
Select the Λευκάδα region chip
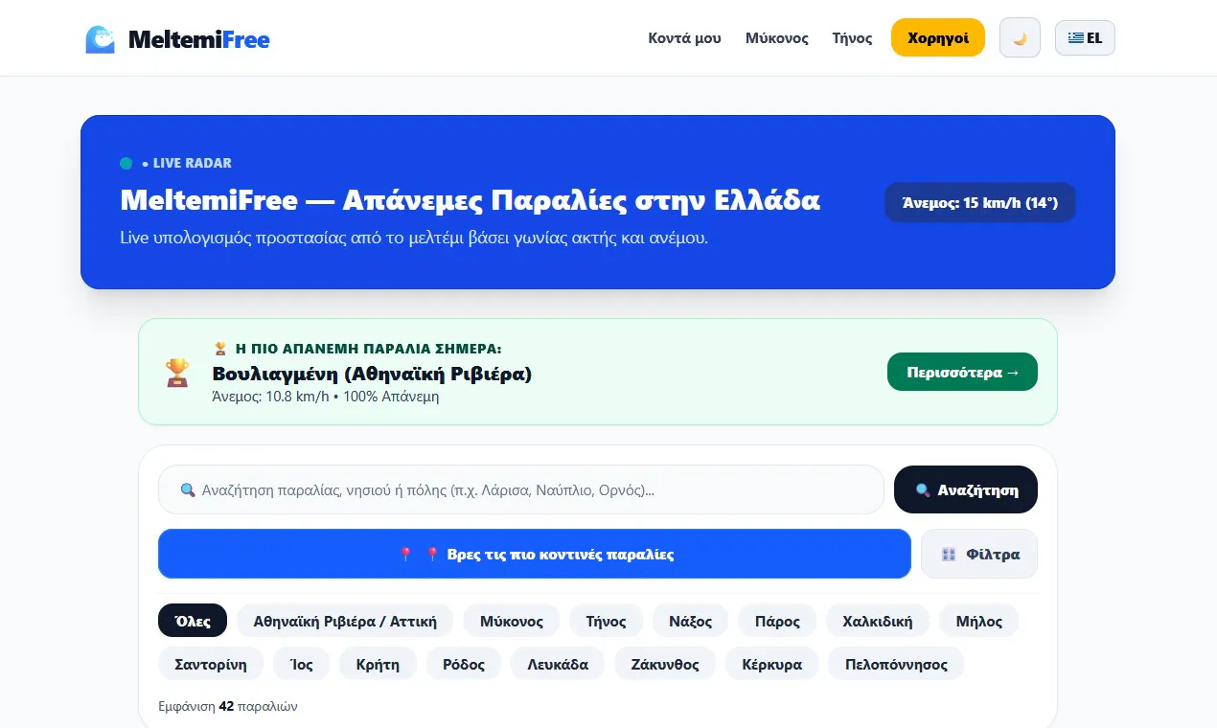coord(558,664)
